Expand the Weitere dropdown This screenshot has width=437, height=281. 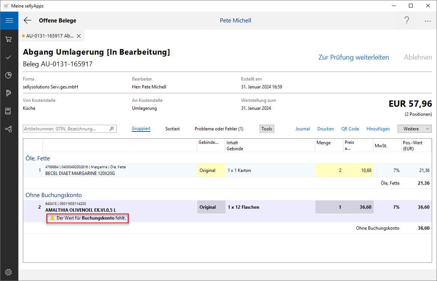pos(414,129)
